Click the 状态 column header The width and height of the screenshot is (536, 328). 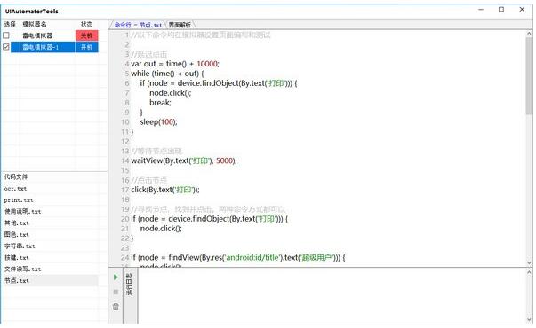point(87,24)
